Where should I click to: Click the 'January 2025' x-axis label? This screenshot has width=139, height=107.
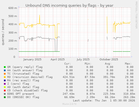click(32, 60)
